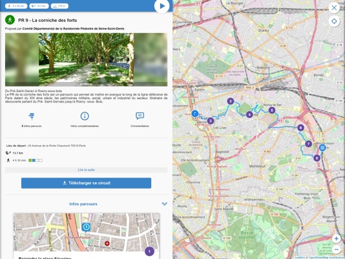Close the map with the X button

334,8
